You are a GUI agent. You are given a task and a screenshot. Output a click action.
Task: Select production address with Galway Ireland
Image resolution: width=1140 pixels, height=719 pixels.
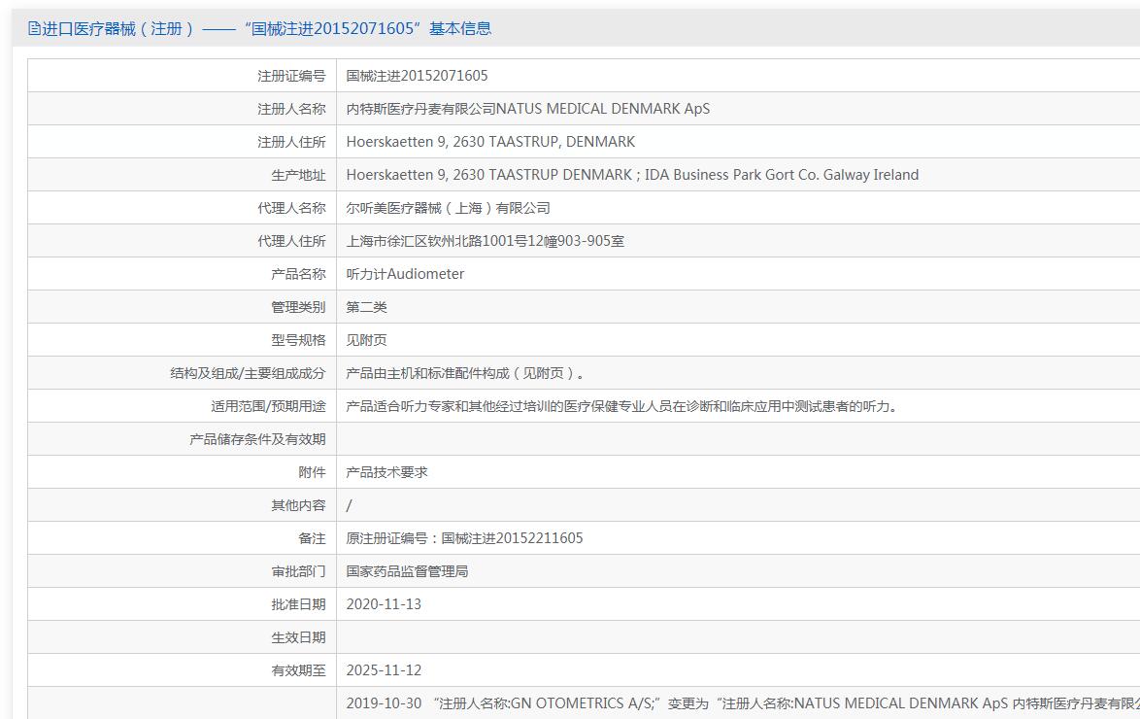pyautogui.click(x=632, y=175)
